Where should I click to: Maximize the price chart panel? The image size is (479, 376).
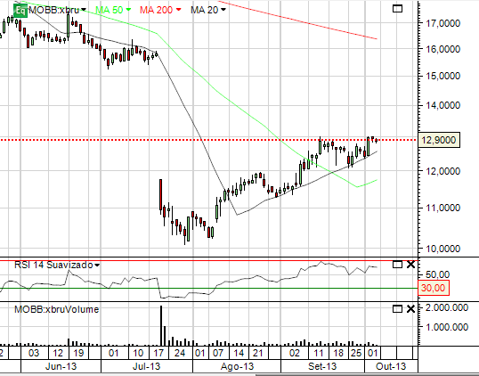click(397, 9)
